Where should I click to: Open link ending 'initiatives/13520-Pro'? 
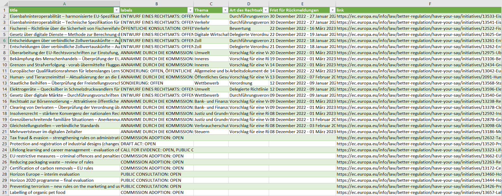pyautogui.click(x=419, y=144)
